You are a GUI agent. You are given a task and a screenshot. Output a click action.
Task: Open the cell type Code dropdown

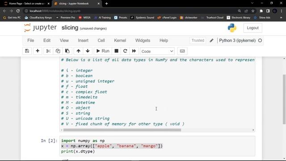pos(157,51)
